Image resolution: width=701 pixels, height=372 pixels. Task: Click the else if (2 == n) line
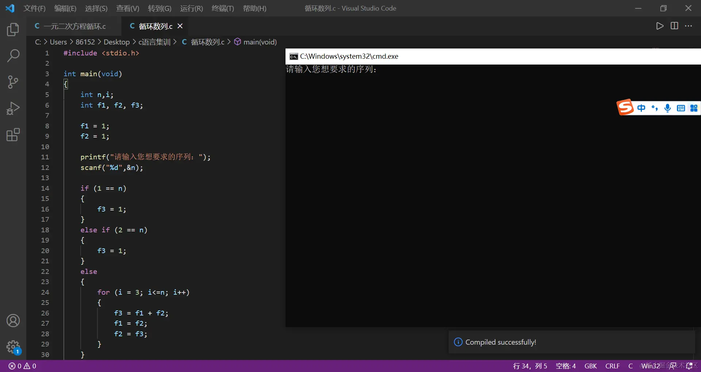click(x=114, y=230)
